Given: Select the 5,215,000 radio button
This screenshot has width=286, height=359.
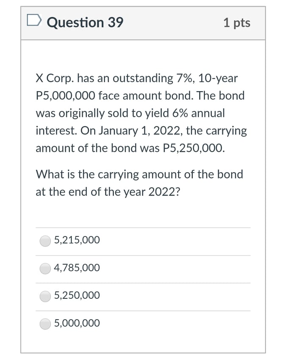Looking at the screenshot, I should click(45, 240).
